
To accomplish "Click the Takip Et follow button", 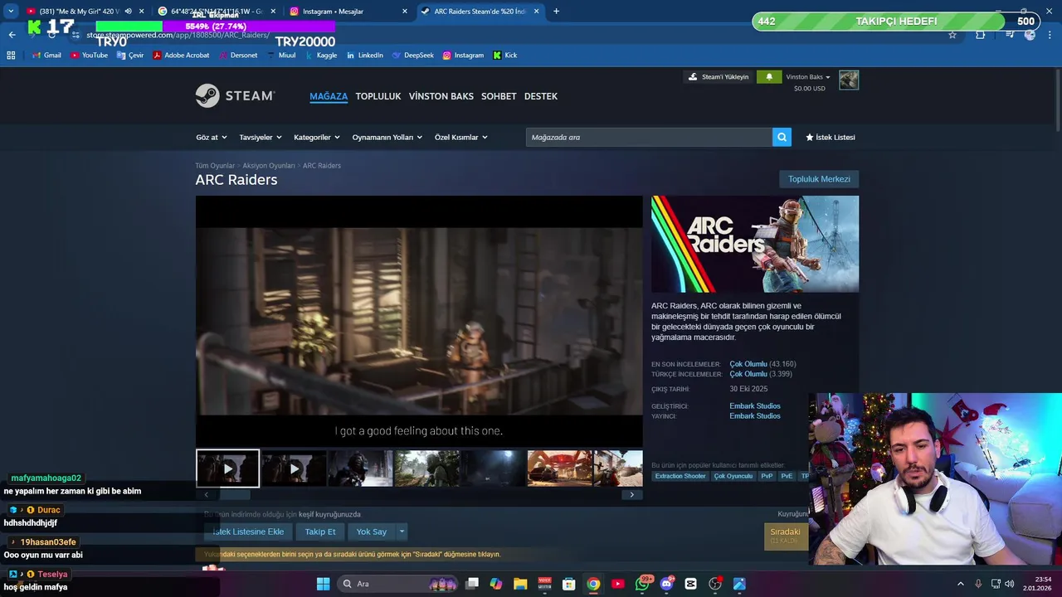I will tap(320, 531).
